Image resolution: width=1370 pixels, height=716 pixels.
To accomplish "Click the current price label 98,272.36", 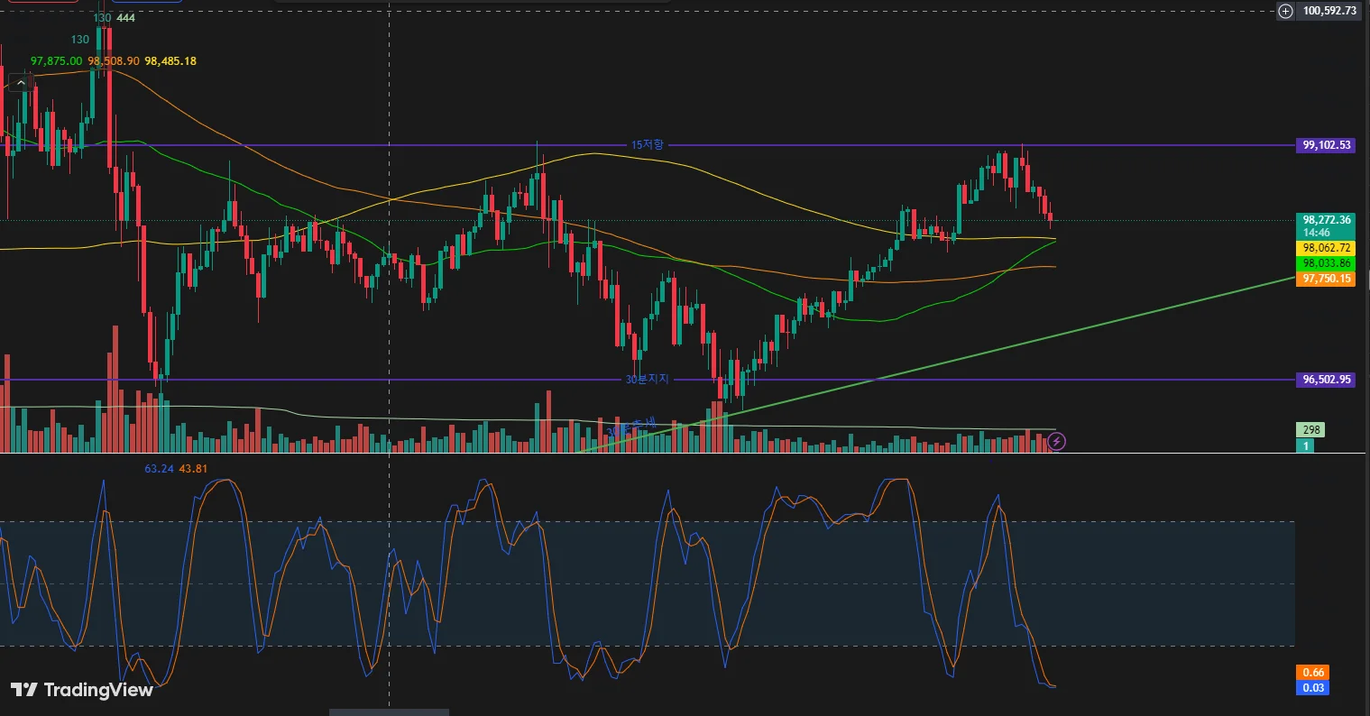I will [x=1326, y=219].
